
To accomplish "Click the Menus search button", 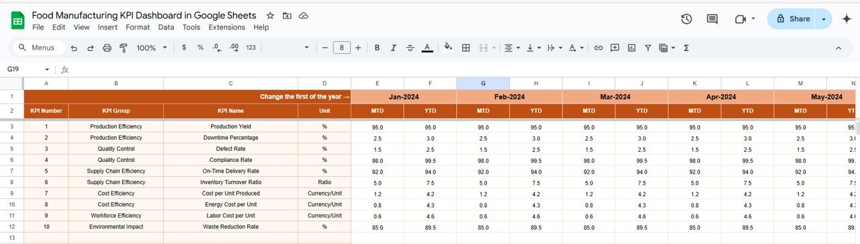I will pos(38,48).
